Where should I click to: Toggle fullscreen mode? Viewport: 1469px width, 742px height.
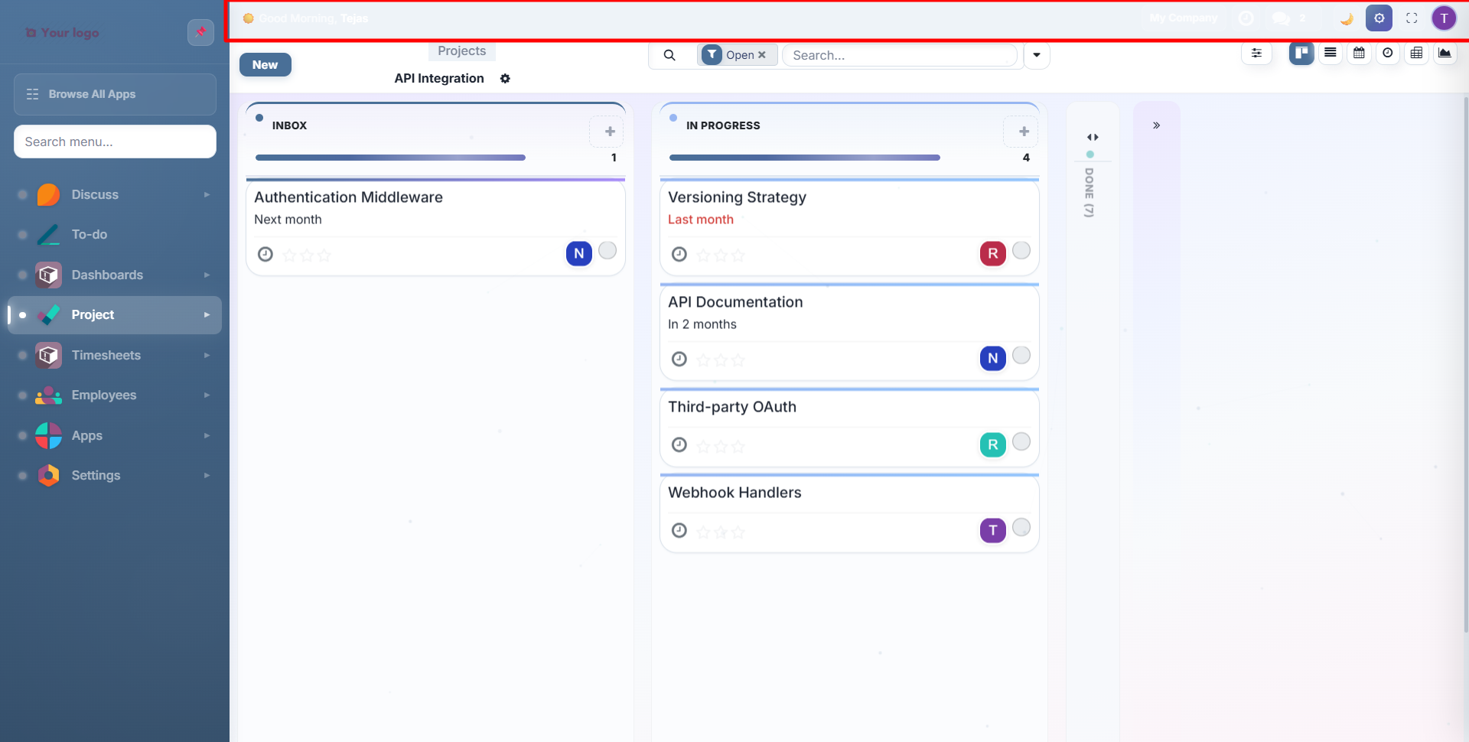[1412, 18]
